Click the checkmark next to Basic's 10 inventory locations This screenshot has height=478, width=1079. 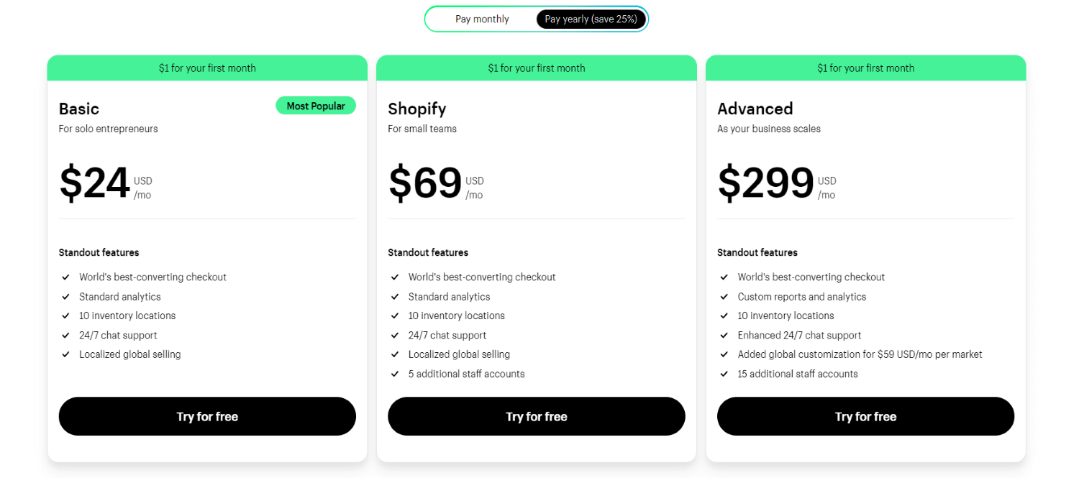[65, 316]
